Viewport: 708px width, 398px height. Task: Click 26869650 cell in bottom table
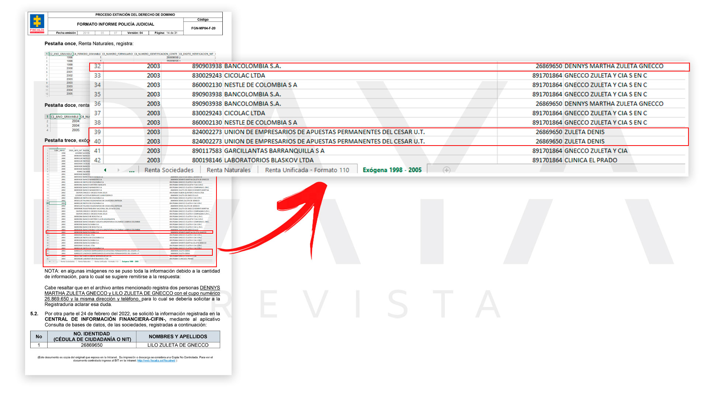point(92,345)
